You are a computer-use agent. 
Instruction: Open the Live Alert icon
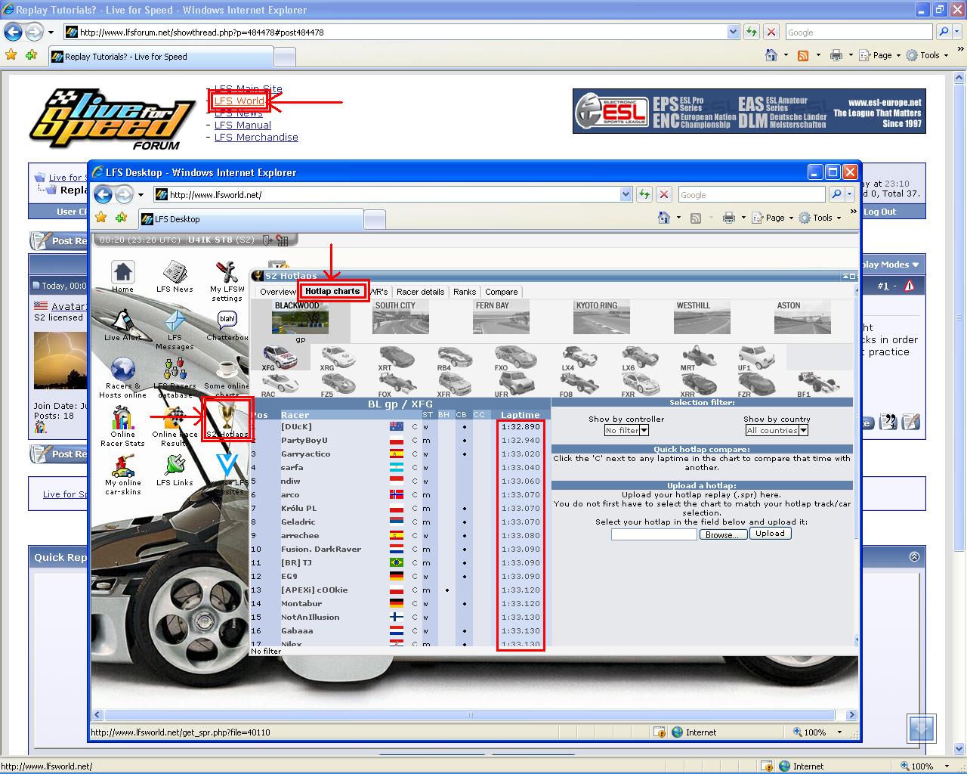pyautogui.click(x=122, y=325)
